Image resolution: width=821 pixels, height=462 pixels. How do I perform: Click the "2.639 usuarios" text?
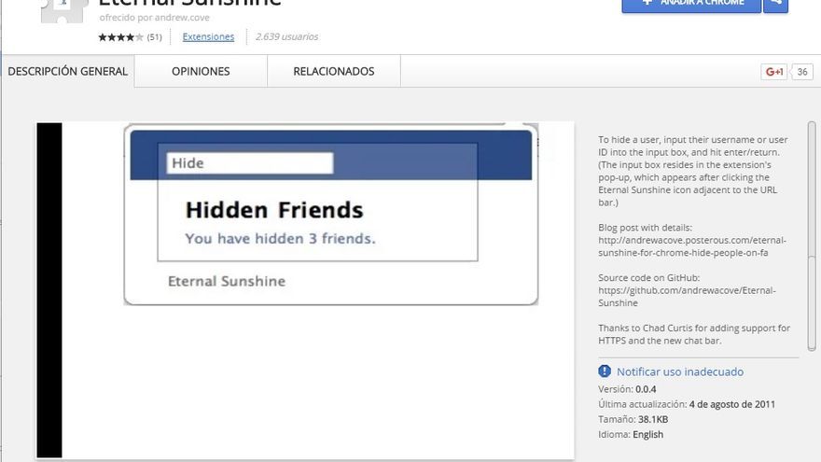pos(287,36)
